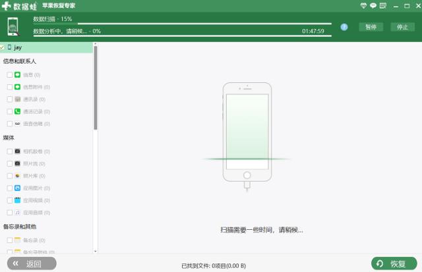Click the 暂停 pause button
Screen dimensions: 422x272
[x=371, y=27]
